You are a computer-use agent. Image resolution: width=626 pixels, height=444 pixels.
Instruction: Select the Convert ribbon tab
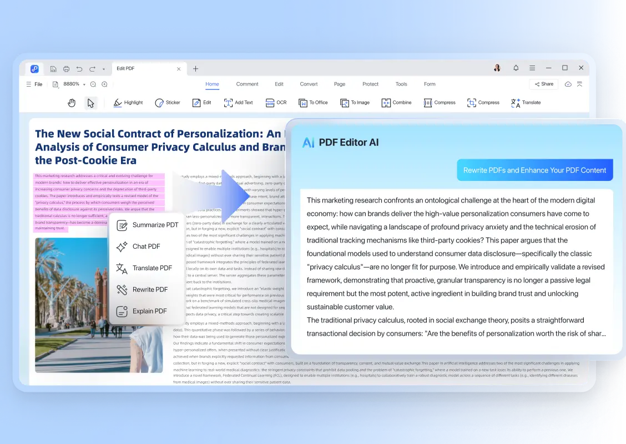click(x=309, y=84)
